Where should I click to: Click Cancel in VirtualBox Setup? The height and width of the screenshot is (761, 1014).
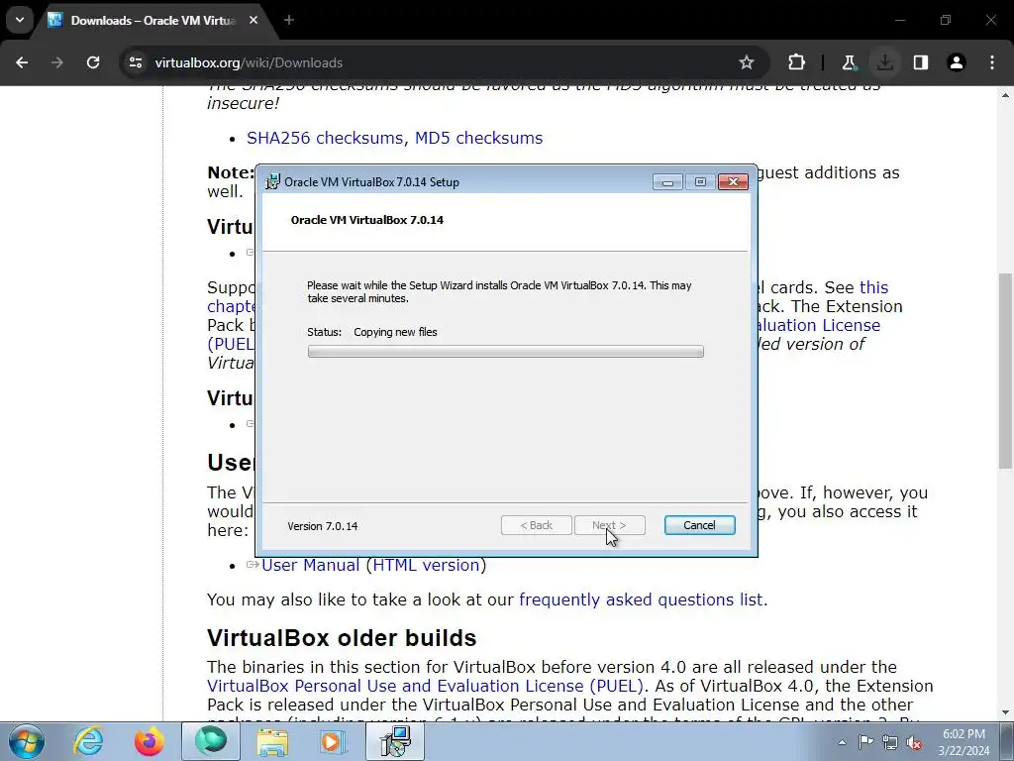(x=700, y=525)
